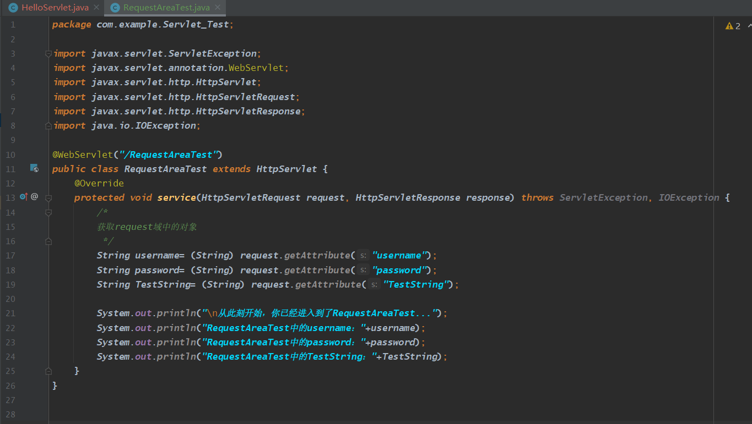The width and height of the screenshot is (752, 424).
Task: Click the comment fold end marker on line 16
Action: pyautogui.click(x=48, y=241)
